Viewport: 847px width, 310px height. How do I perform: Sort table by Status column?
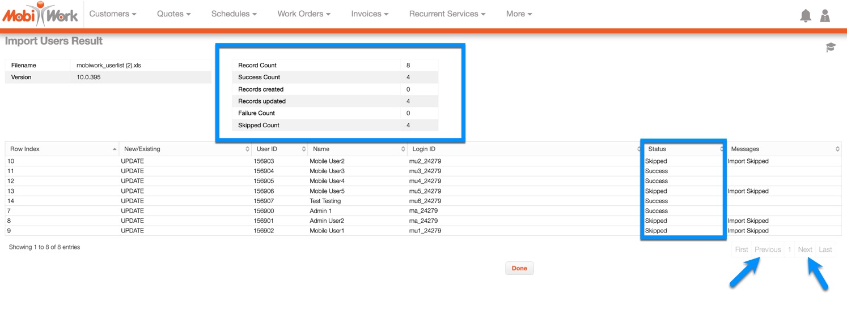(683, 149)
